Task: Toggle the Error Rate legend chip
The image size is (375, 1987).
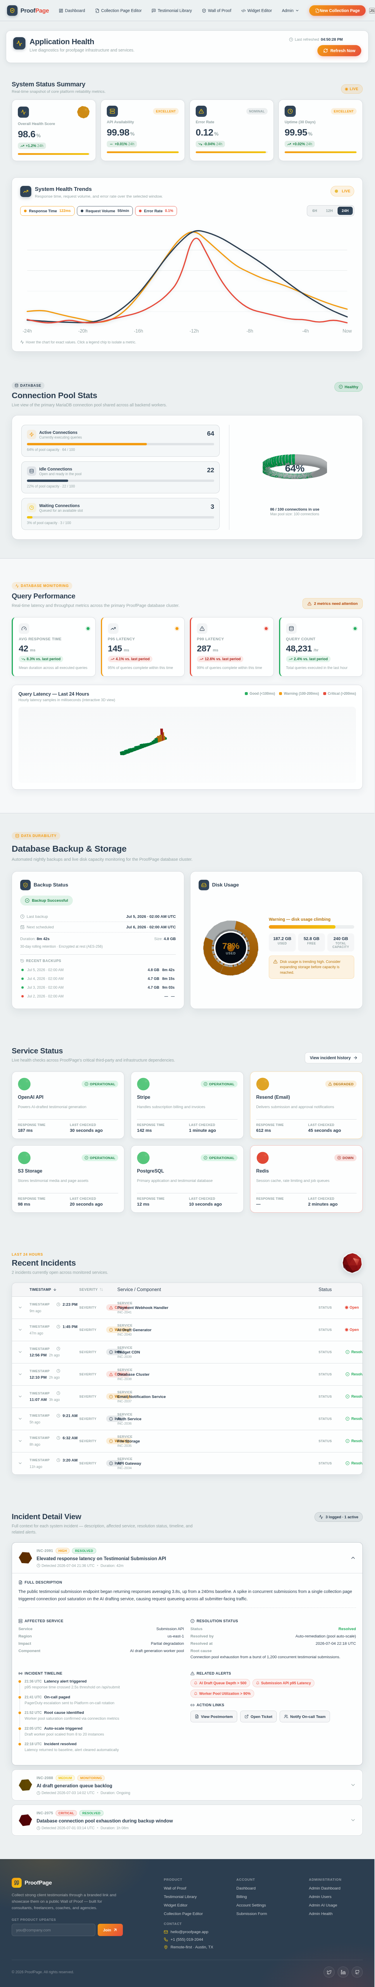Action: 156,210
